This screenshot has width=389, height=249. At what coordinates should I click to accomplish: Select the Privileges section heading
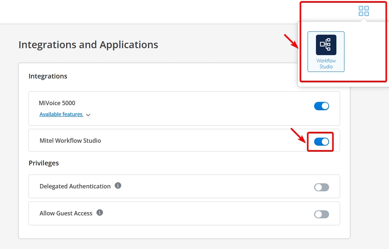pyautogui.click(x=44, y=163)
